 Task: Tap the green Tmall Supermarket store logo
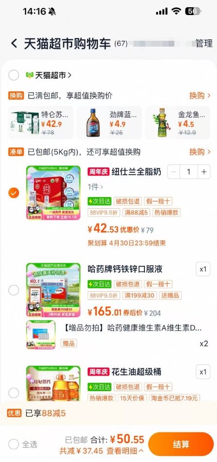[30, 75]
